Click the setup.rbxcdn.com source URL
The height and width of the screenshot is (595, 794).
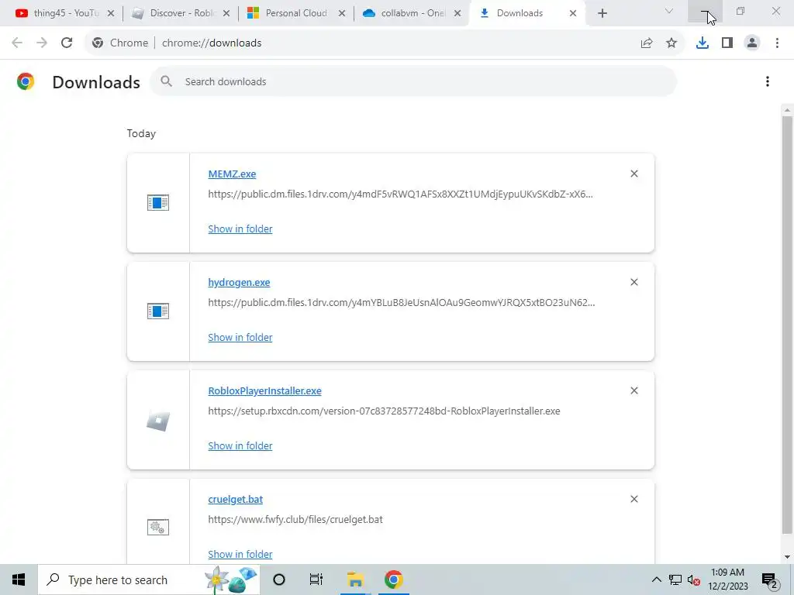pos(384,411)
